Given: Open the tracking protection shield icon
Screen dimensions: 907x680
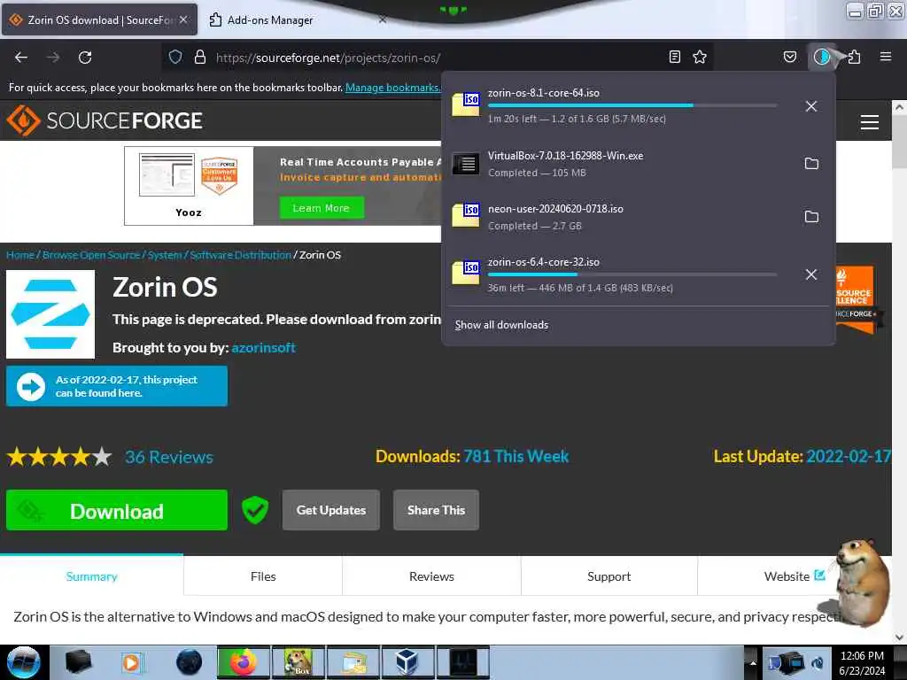Looking at the screenshot, I should 175,57.
